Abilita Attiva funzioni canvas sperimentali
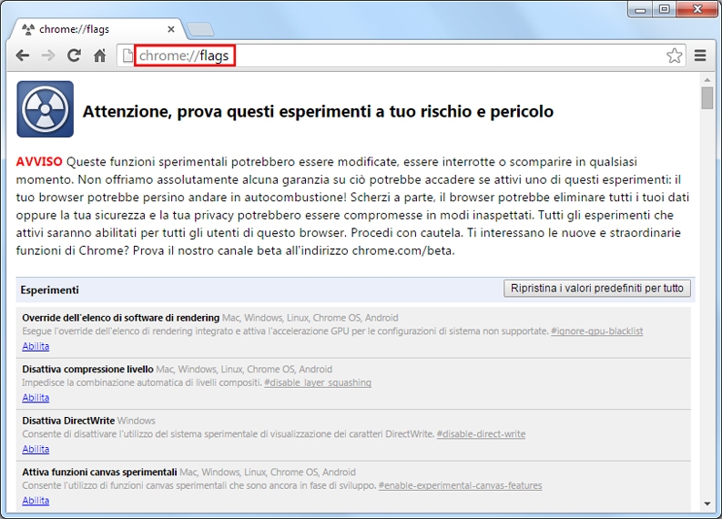The image size is (722, 519). click(x=36, y=501)
